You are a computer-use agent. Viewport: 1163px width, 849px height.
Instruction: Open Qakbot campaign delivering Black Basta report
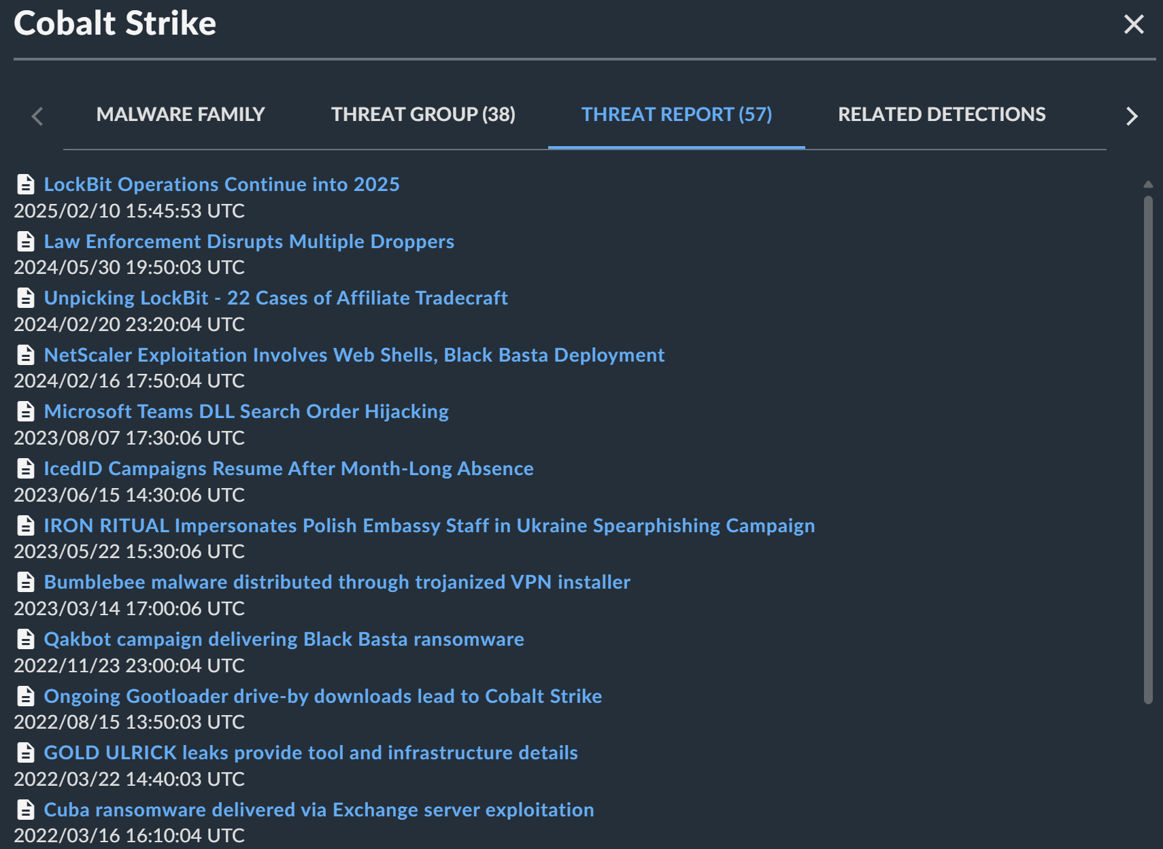284,639
